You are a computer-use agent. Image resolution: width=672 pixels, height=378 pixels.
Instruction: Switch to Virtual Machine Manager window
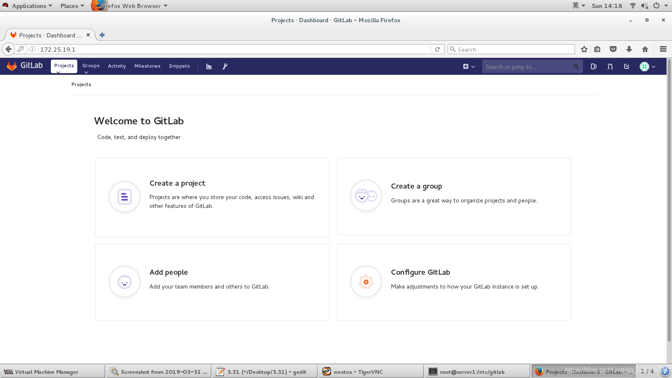tap(52, 372)
